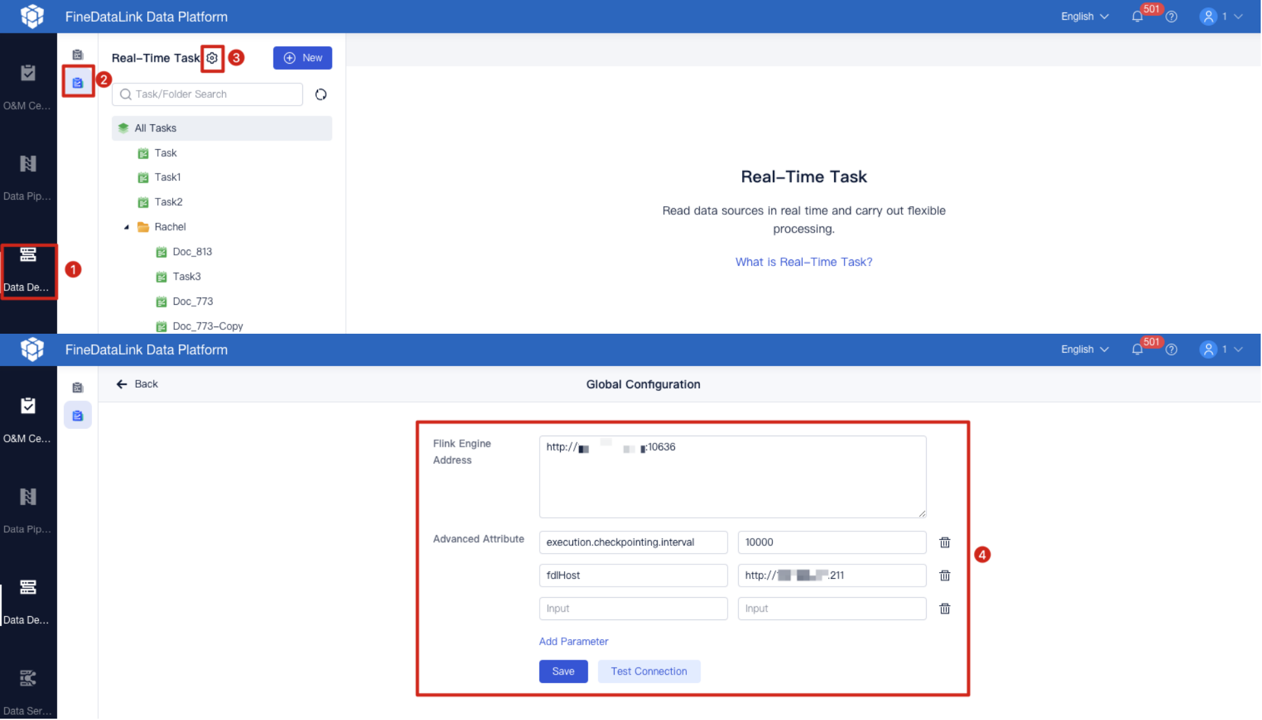Open notifications bell in top header
Viewport: 1262px width, 720px height.
coord(1137,16)
